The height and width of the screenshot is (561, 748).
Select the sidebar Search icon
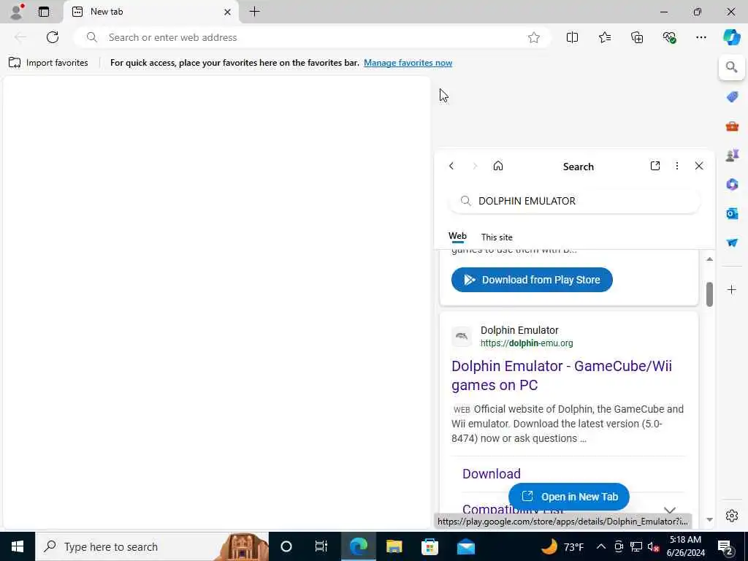pos(732,67)
